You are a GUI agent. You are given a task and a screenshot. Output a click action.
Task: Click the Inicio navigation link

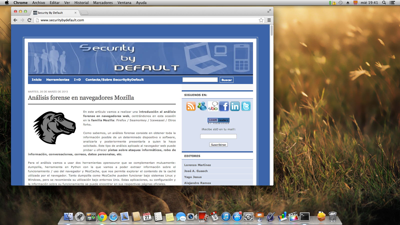pos(36,80)
